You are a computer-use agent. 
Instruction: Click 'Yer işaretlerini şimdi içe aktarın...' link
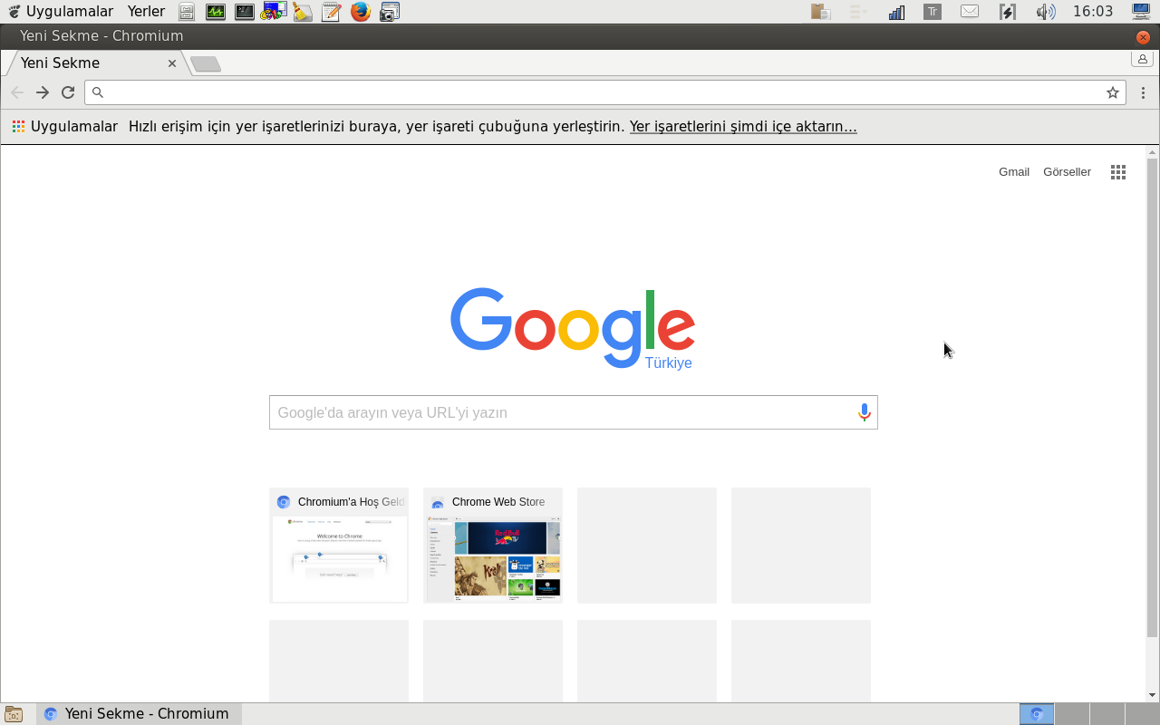pyautogui.click(x=743, y=127)
